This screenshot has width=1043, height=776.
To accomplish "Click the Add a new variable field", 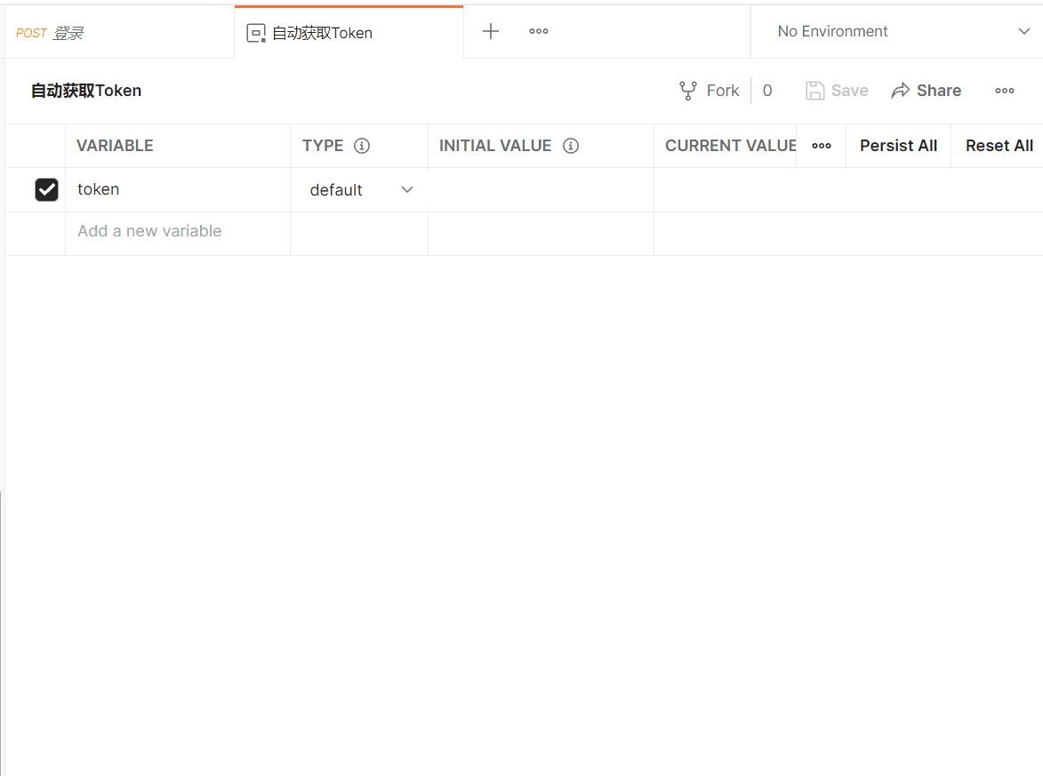I will 149,230.
